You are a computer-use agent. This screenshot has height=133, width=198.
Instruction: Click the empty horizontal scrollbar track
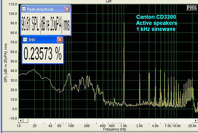tap(111, 121)
